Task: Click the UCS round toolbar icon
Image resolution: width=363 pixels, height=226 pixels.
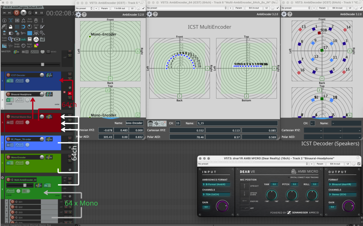Action: pyautogui.click(x=36, y=39)
